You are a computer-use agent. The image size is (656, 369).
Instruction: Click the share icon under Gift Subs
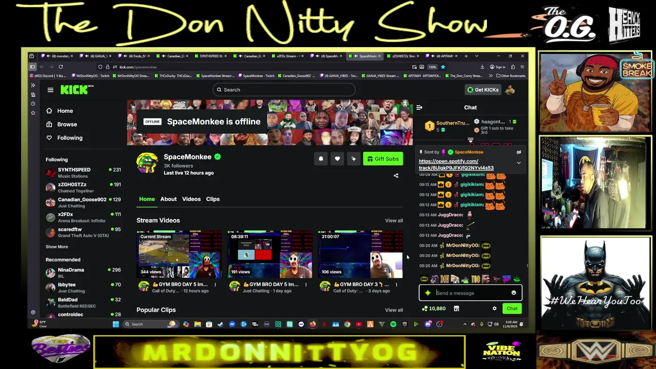point(396,176)
